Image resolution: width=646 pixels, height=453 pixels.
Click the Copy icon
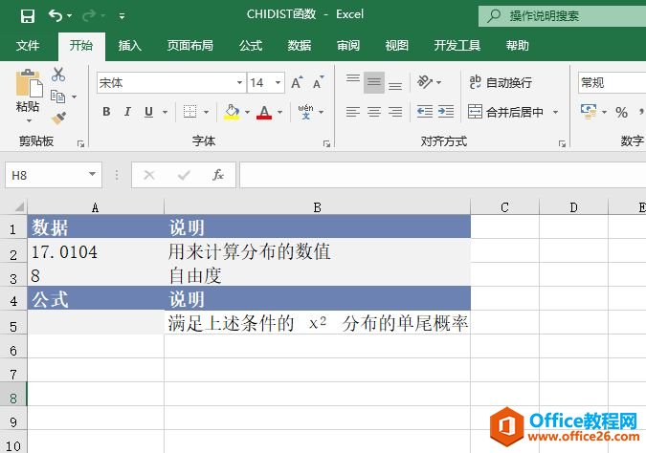[57, 97]
